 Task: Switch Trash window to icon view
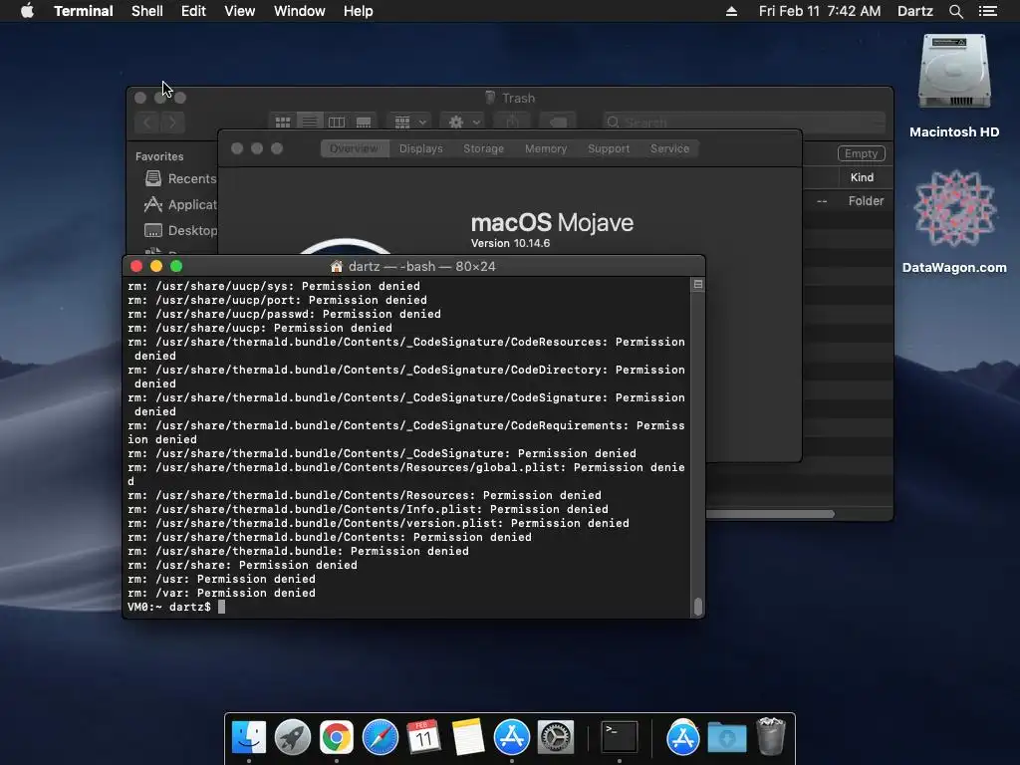click(282, 123)
